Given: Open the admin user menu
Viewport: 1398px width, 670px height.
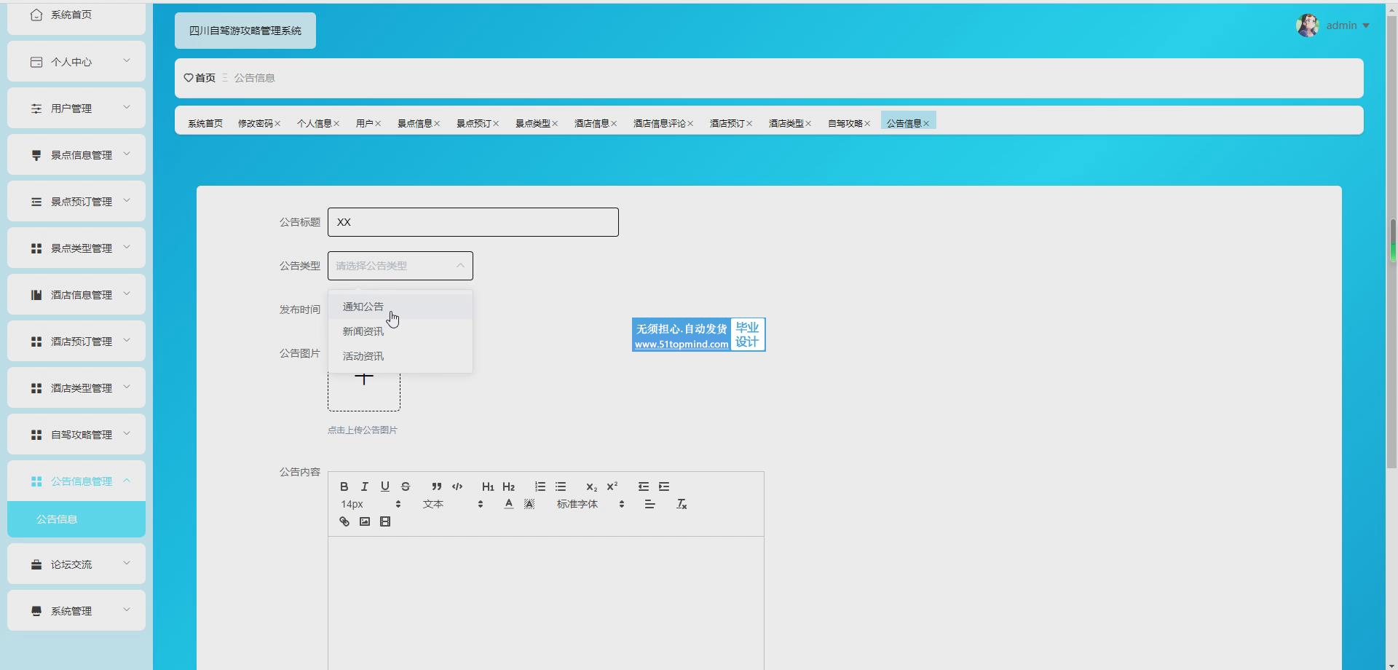Looking at the screenshot, I should click(1347, 25).
